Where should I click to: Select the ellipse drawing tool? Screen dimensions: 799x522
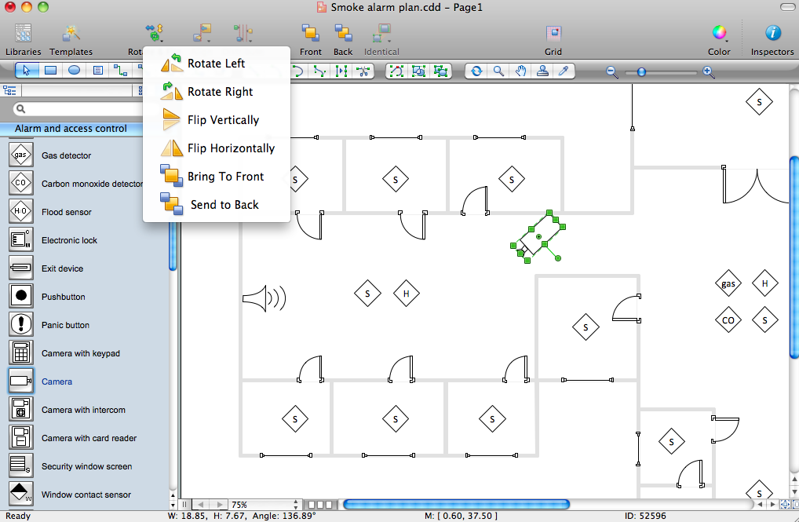[75, 71]
